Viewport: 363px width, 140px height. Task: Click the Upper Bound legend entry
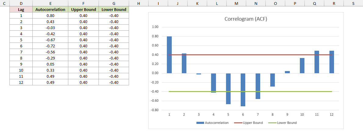248,123
